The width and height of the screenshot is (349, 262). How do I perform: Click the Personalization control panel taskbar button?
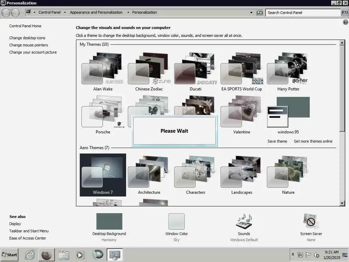click(115, 255)
